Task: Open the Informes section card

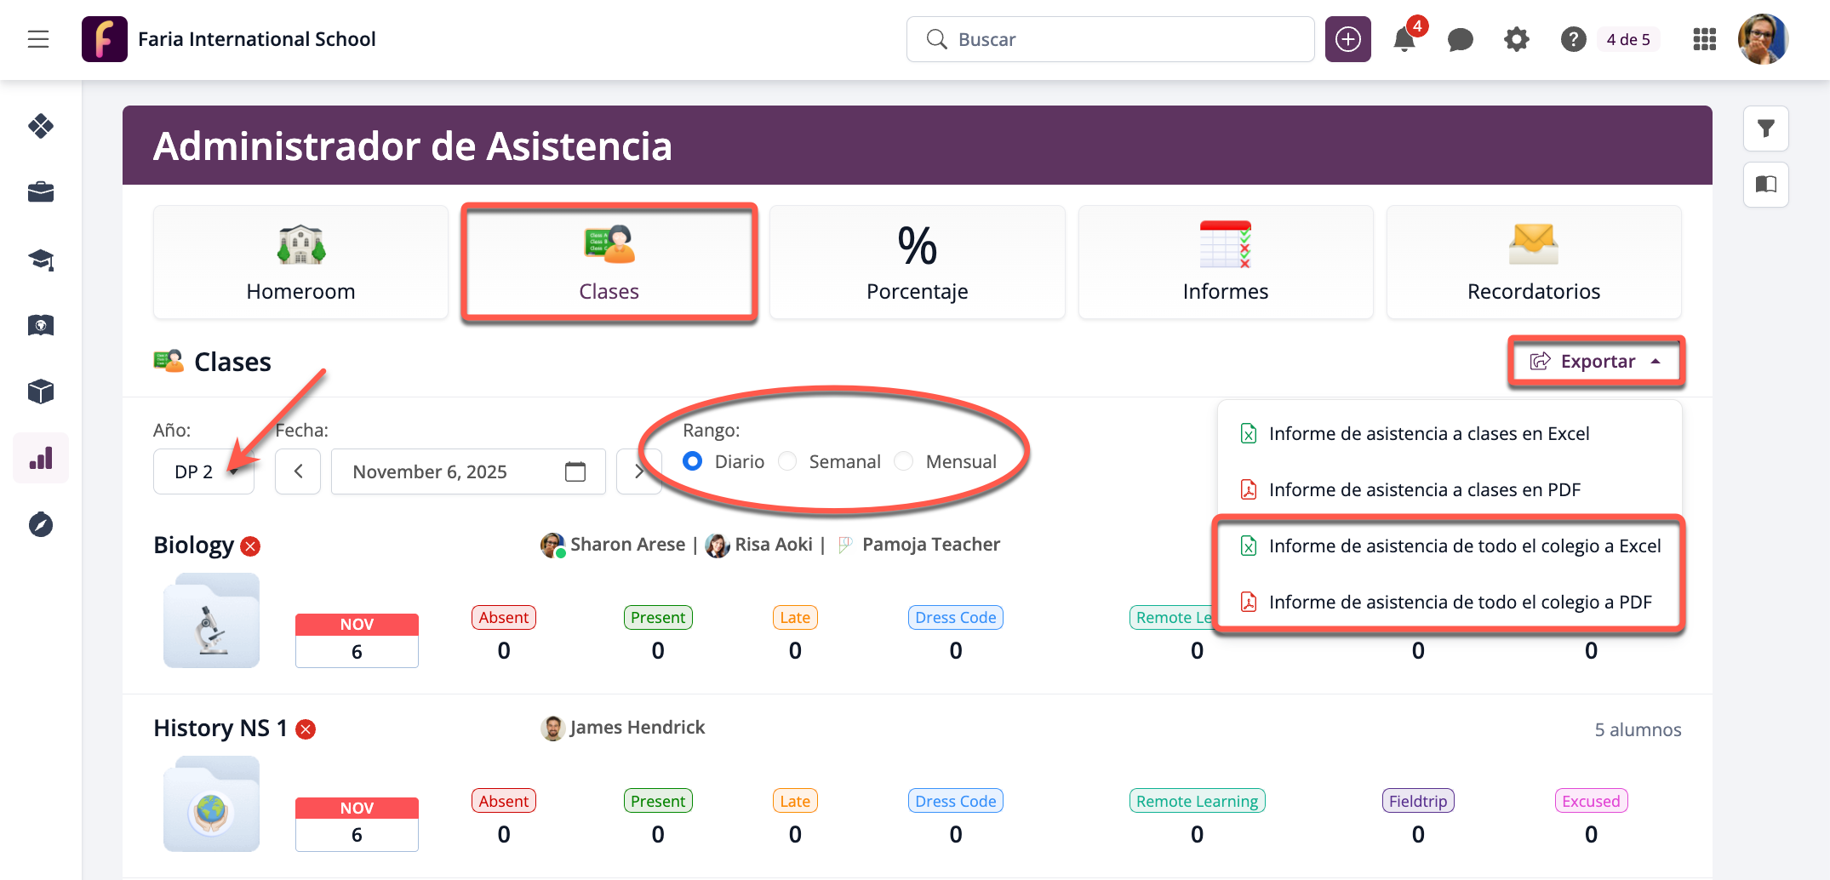Action: pos(1225,262)
